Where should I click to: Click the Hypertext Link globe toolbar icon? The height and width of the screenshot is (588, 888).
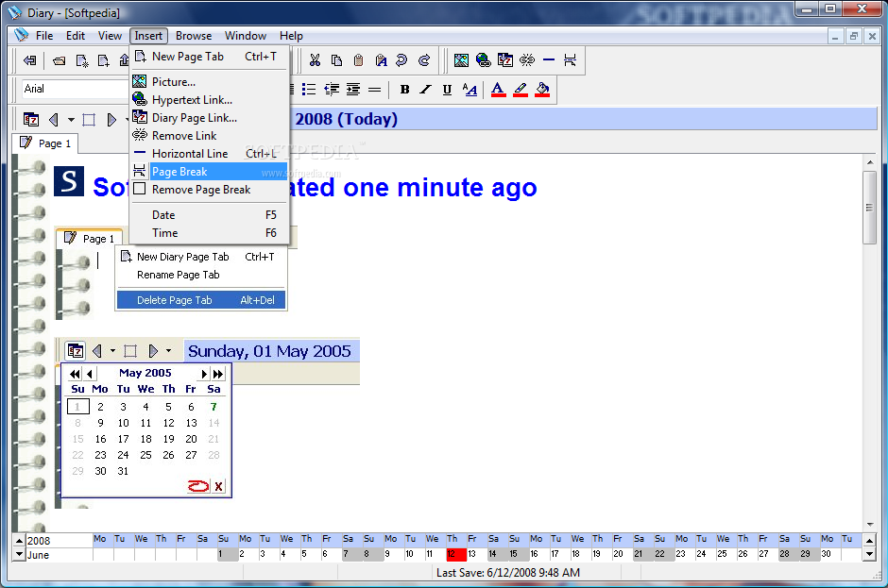(483, 60)
